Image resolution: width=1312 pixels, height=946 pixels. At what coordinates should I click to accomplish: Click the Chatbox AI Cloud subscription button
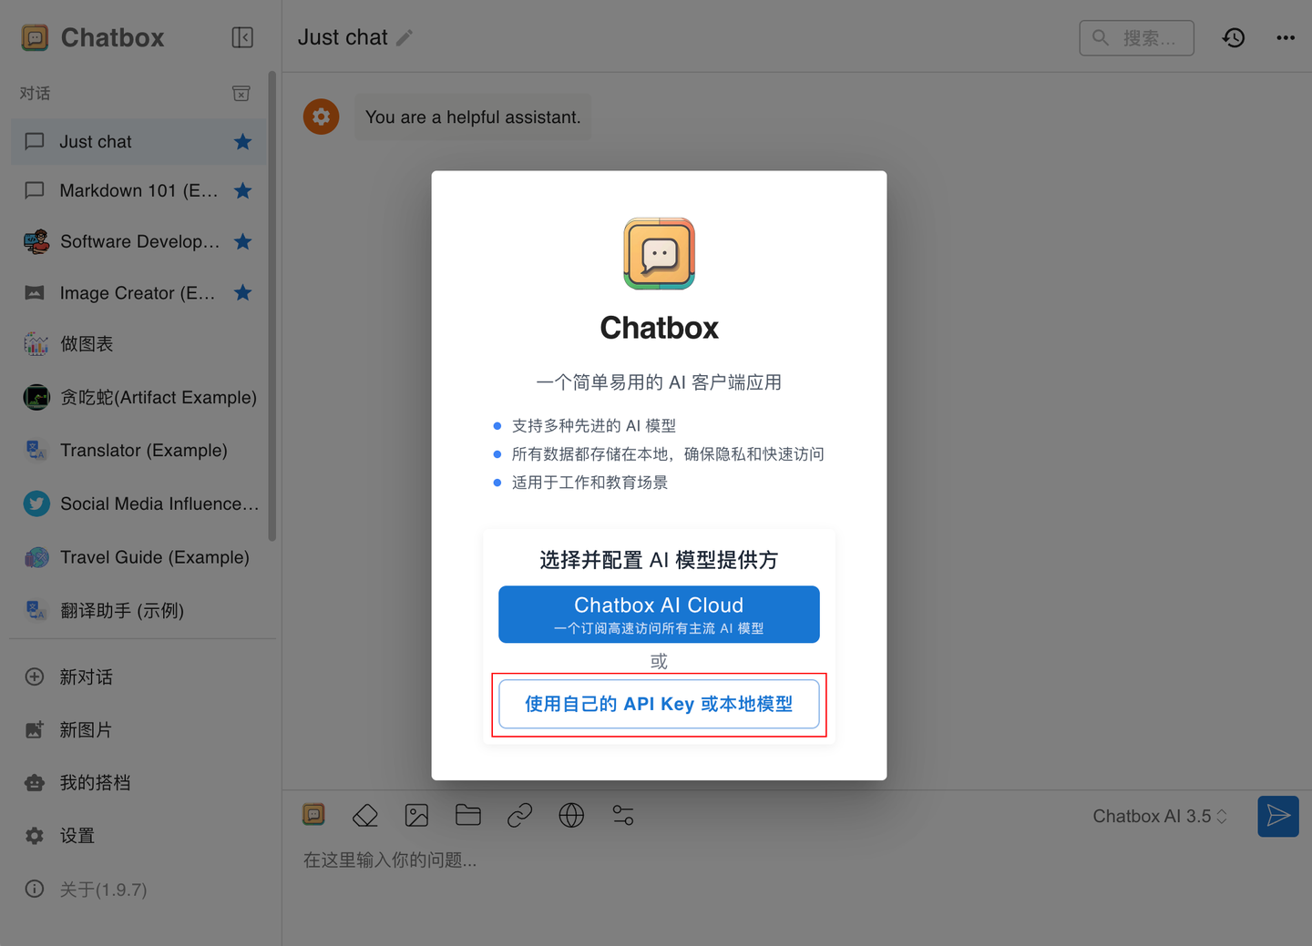[x=659, y=614]
